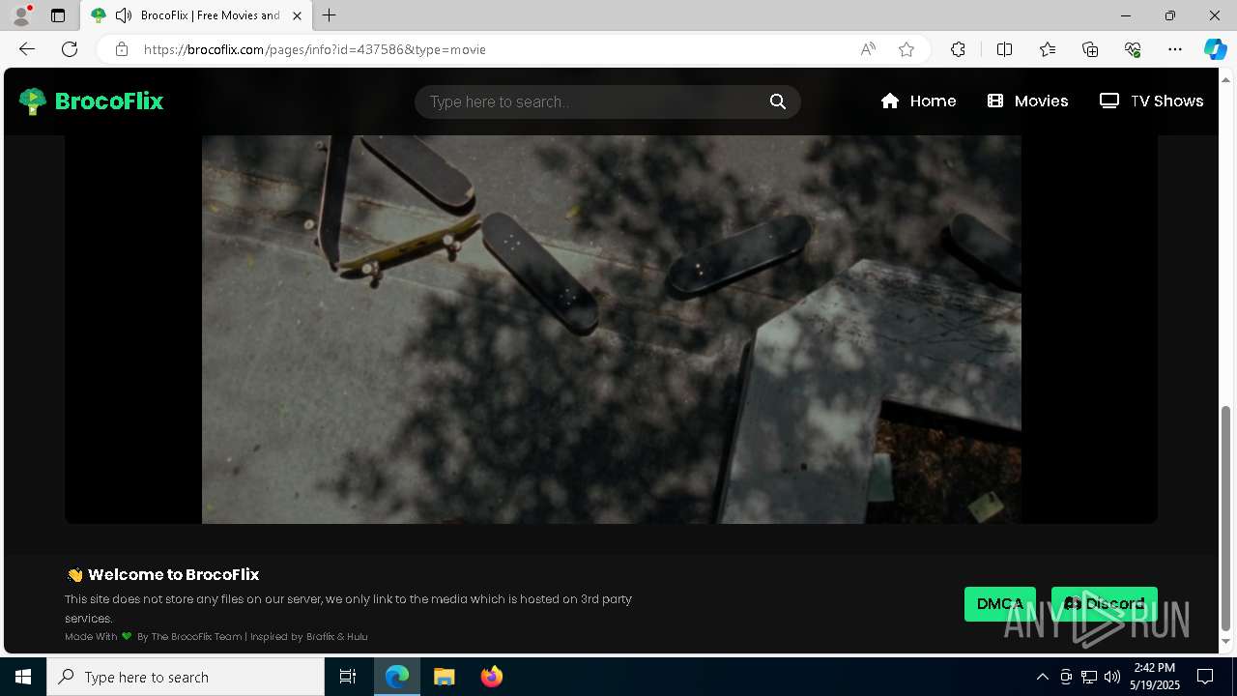Open the notifications center icon

[x=1205, y=677]
